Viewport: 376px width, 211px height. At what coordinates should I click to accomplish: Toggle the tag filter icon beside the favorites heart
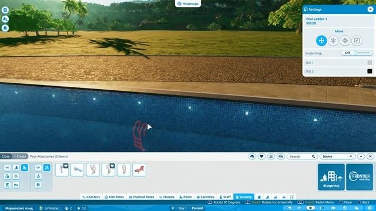click(252, 156)
